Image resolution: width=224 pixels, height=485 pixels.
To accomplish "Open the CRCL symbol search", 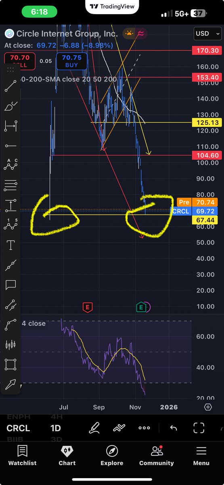I will point(18,428).
